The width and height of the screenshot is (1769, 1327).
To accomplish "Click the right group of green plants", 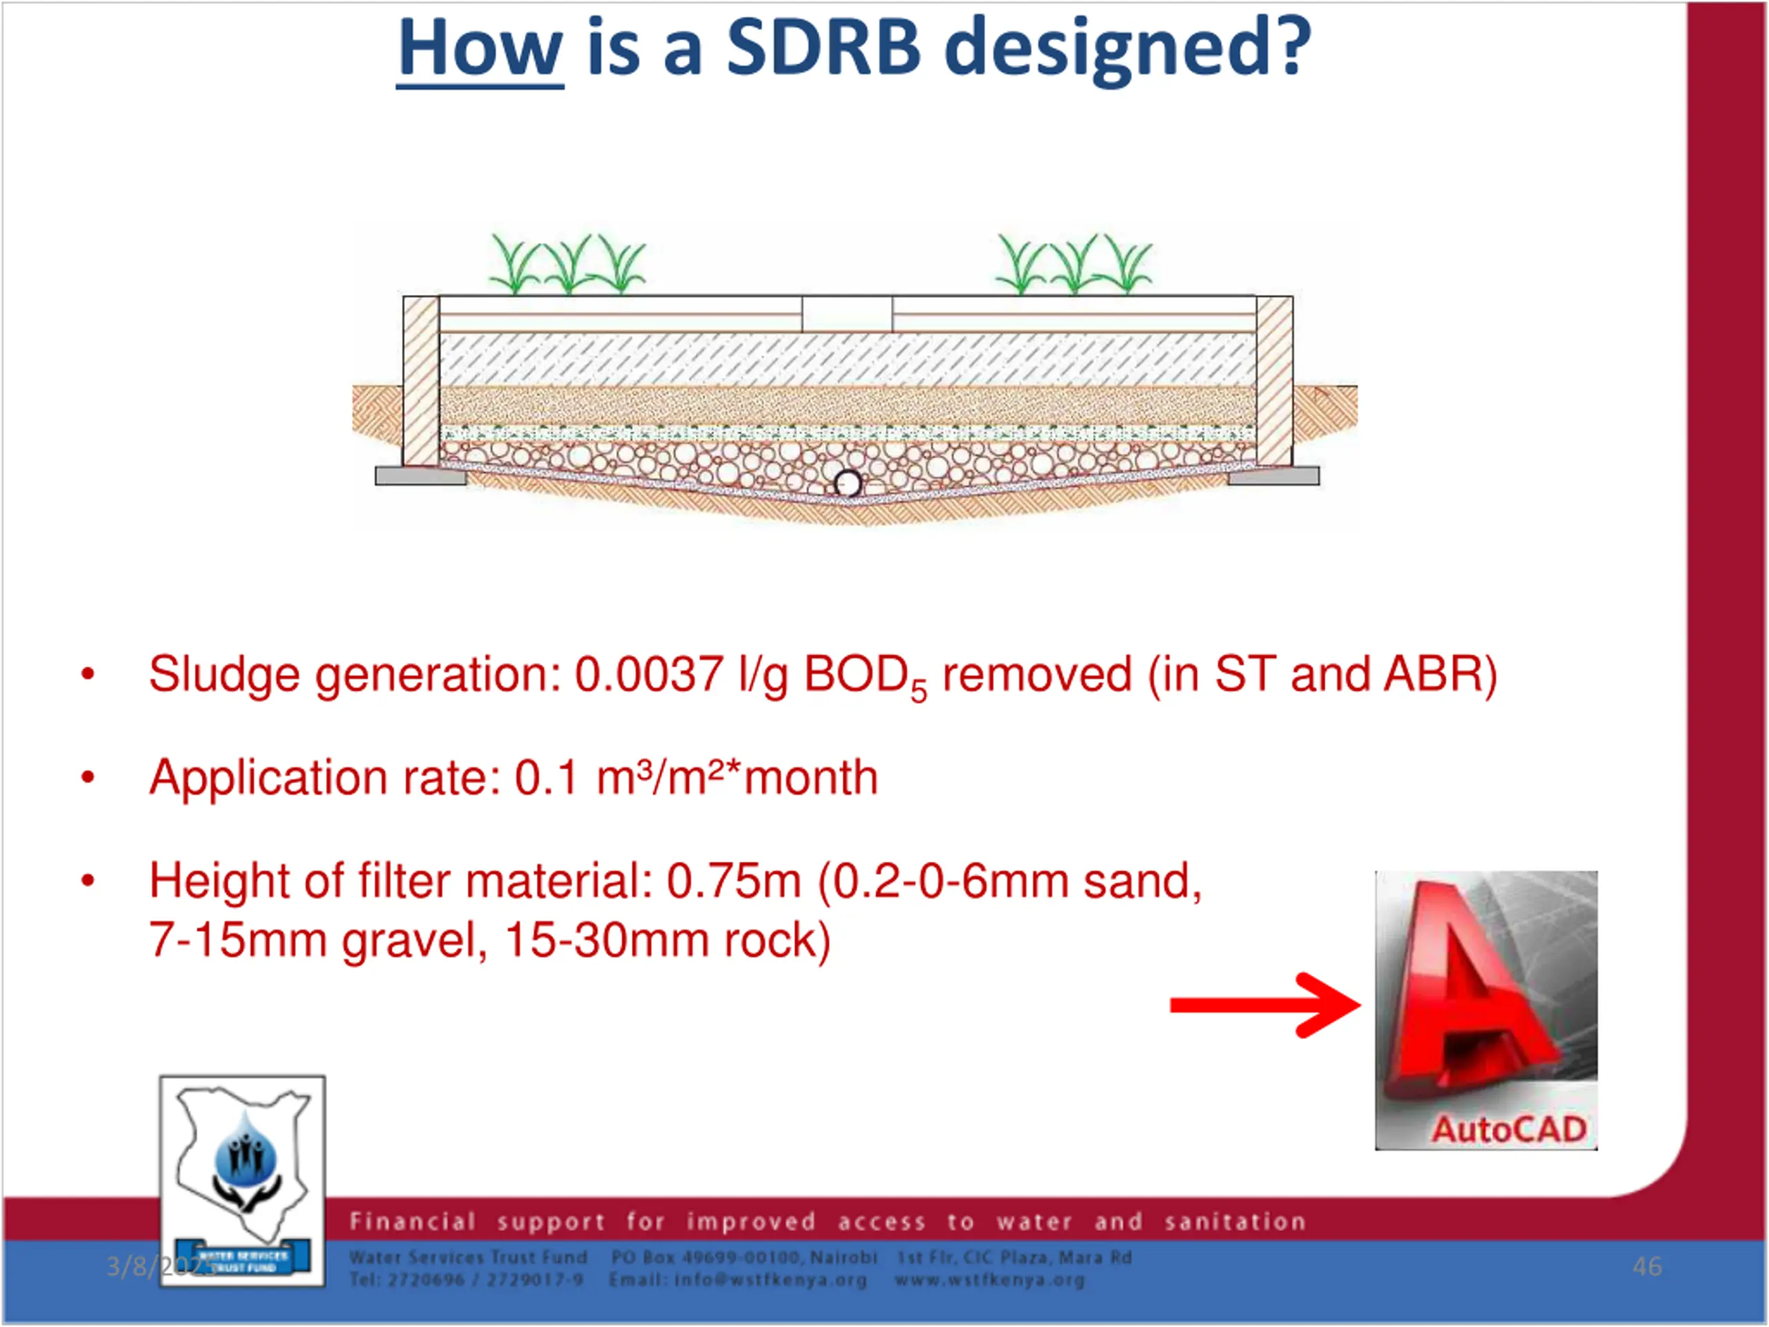I will (x=1074, y=263).
